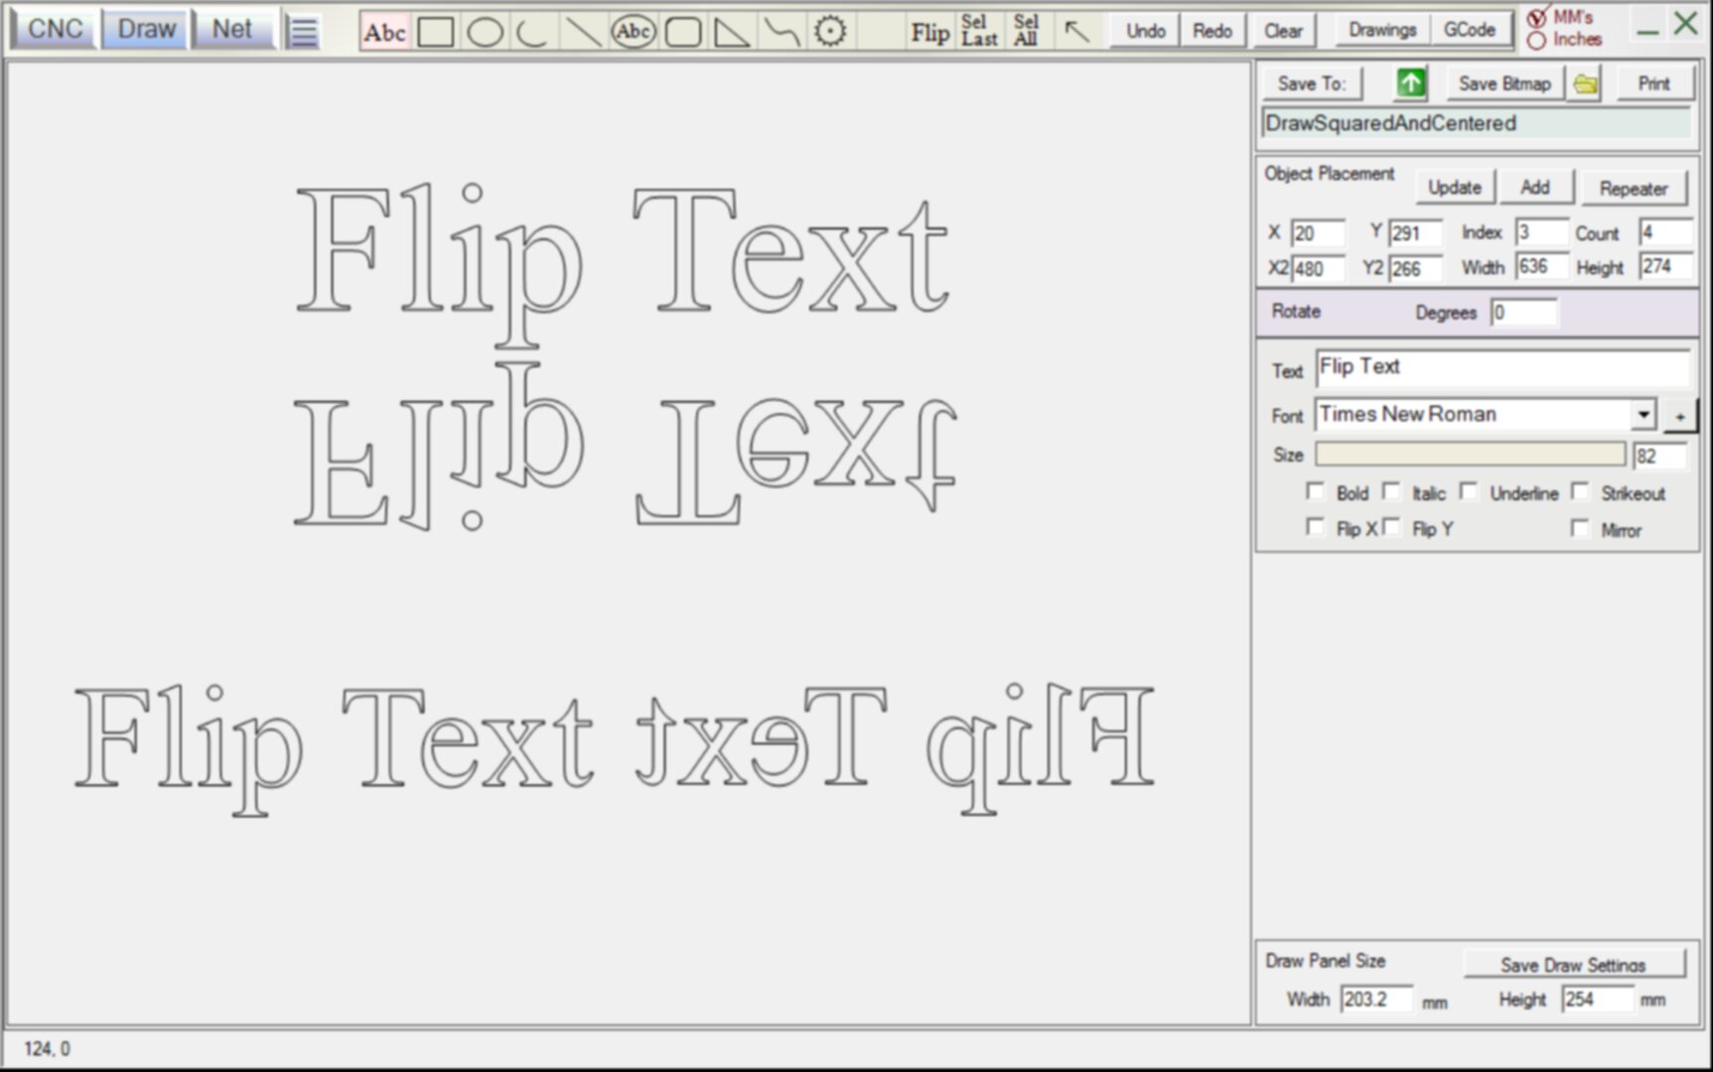Screen dimensions: 1713x1072
Task: Open the yellow folder browse icon
Action: 1586,84
